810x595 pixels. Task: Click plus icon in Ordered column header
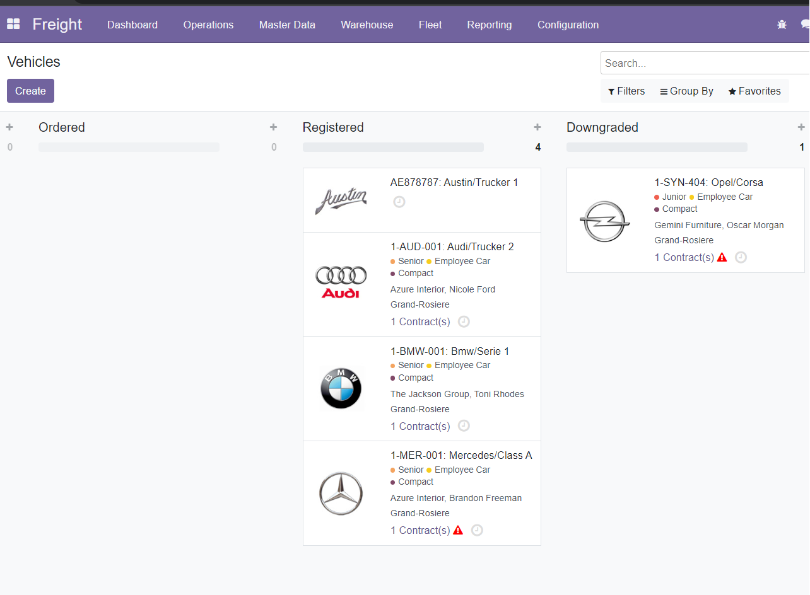pos(273,127)
